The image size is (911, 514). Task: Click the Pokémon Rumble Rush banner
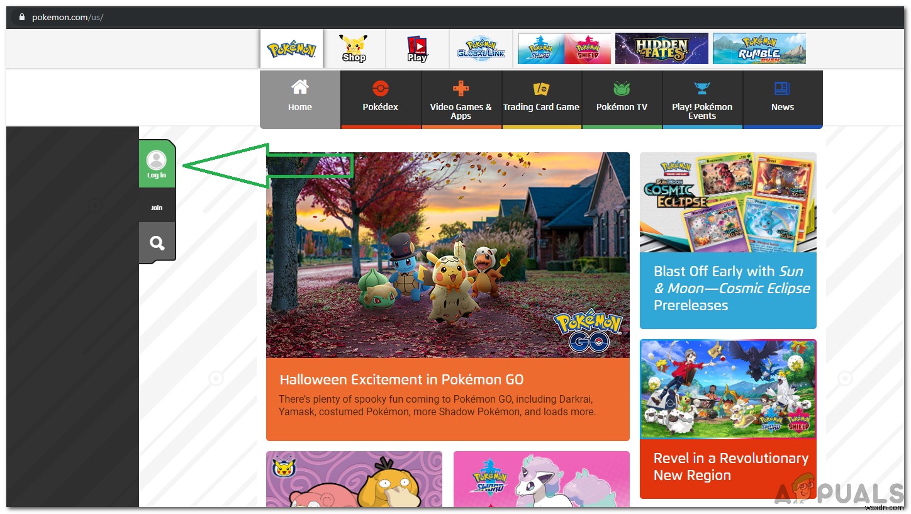[759, 48]
